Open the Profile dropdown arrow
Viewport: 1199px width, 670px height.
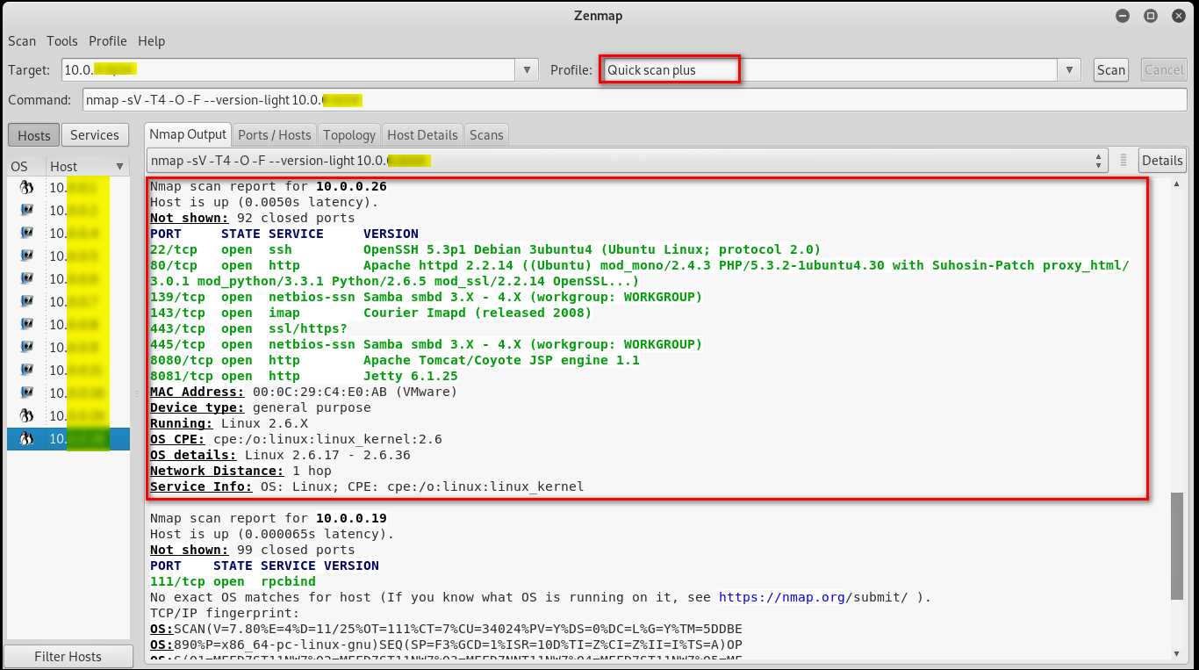pyautogui.click(x=1069, y=70)
